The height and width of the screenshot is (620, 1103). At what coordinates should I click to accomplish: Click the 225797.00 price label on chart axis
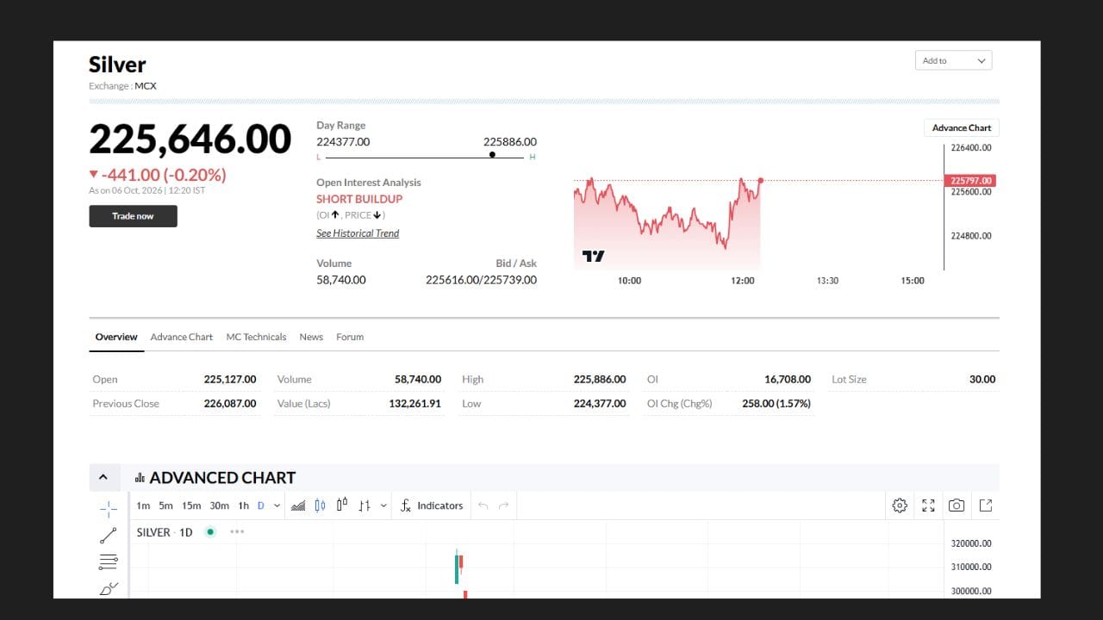tap(970, 181)
